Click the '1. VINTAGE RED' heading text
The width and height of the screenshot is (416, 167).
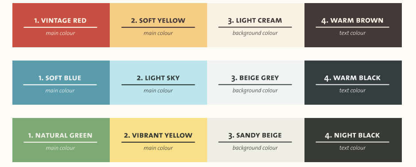pyautogui.click(x=60, y=21)
